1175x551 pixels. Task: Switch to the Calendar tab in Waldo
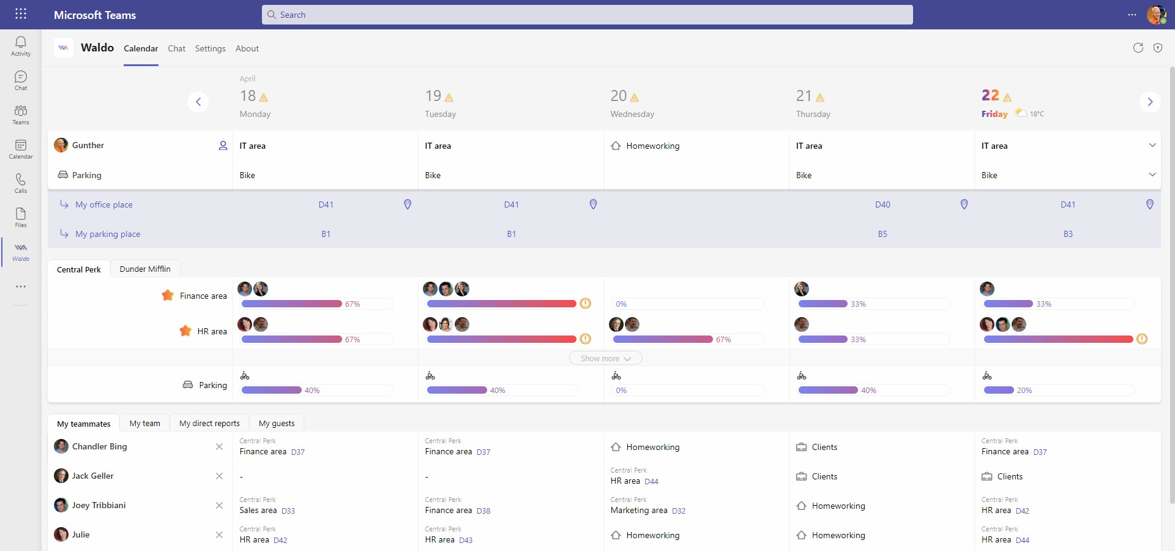[141, 48]
